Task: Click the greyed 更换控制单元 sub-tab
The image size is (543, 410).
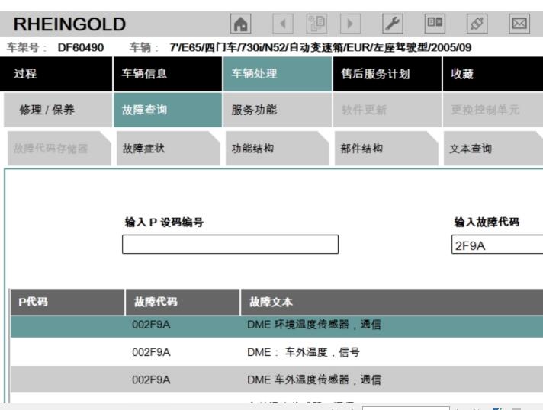Action: pyautogui.click(x=493, y=110)
